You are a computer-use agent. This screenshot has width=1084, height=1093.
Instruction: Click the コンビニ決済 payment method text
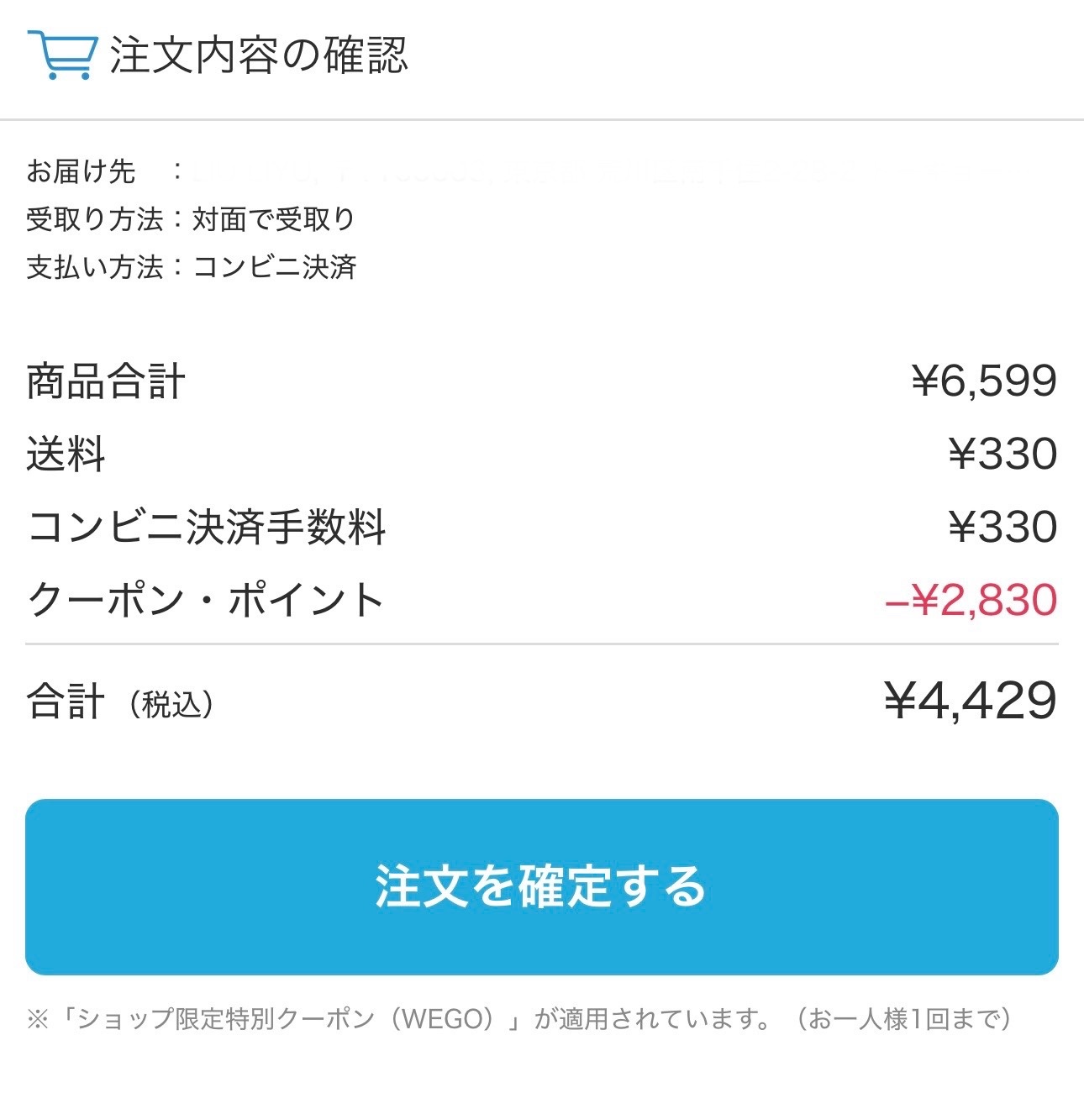(x=275, y=267)
